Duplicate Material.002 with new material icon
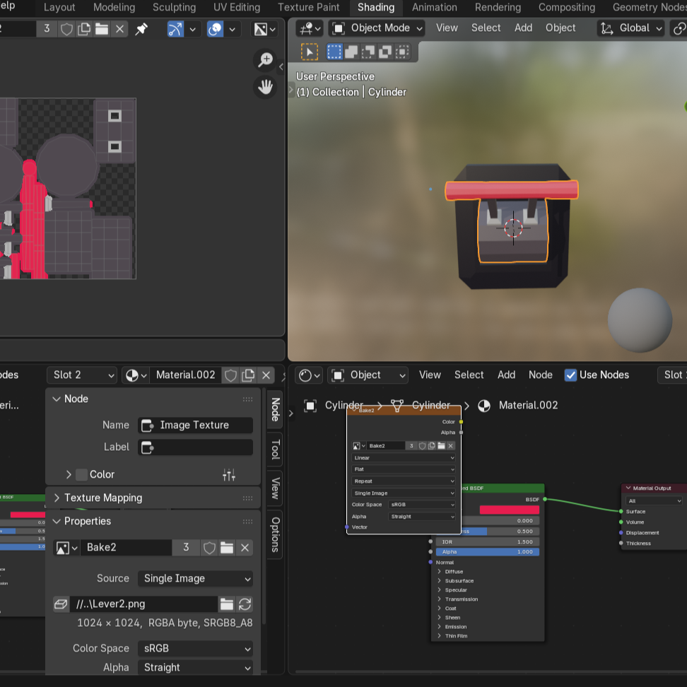This screenshot has width=687, height=687. [248, 375]
